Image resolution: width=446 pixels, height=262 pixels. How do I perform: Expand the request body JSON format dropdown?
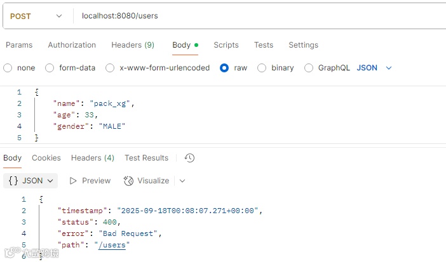pyautogui.click(x=375, y=68)
